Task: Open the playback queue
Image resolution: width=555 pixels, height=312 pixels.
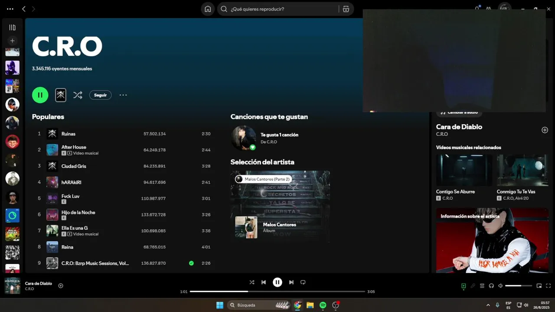Action: click(482, 286)
